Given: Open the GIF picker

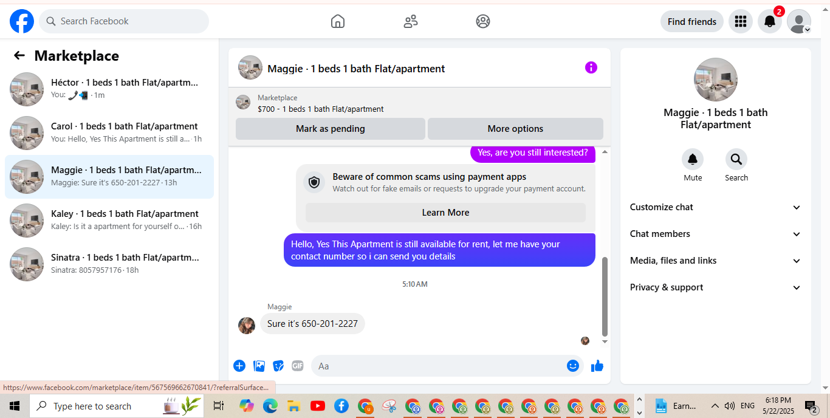Looking at the screenshot, I should tap(298, 366).
